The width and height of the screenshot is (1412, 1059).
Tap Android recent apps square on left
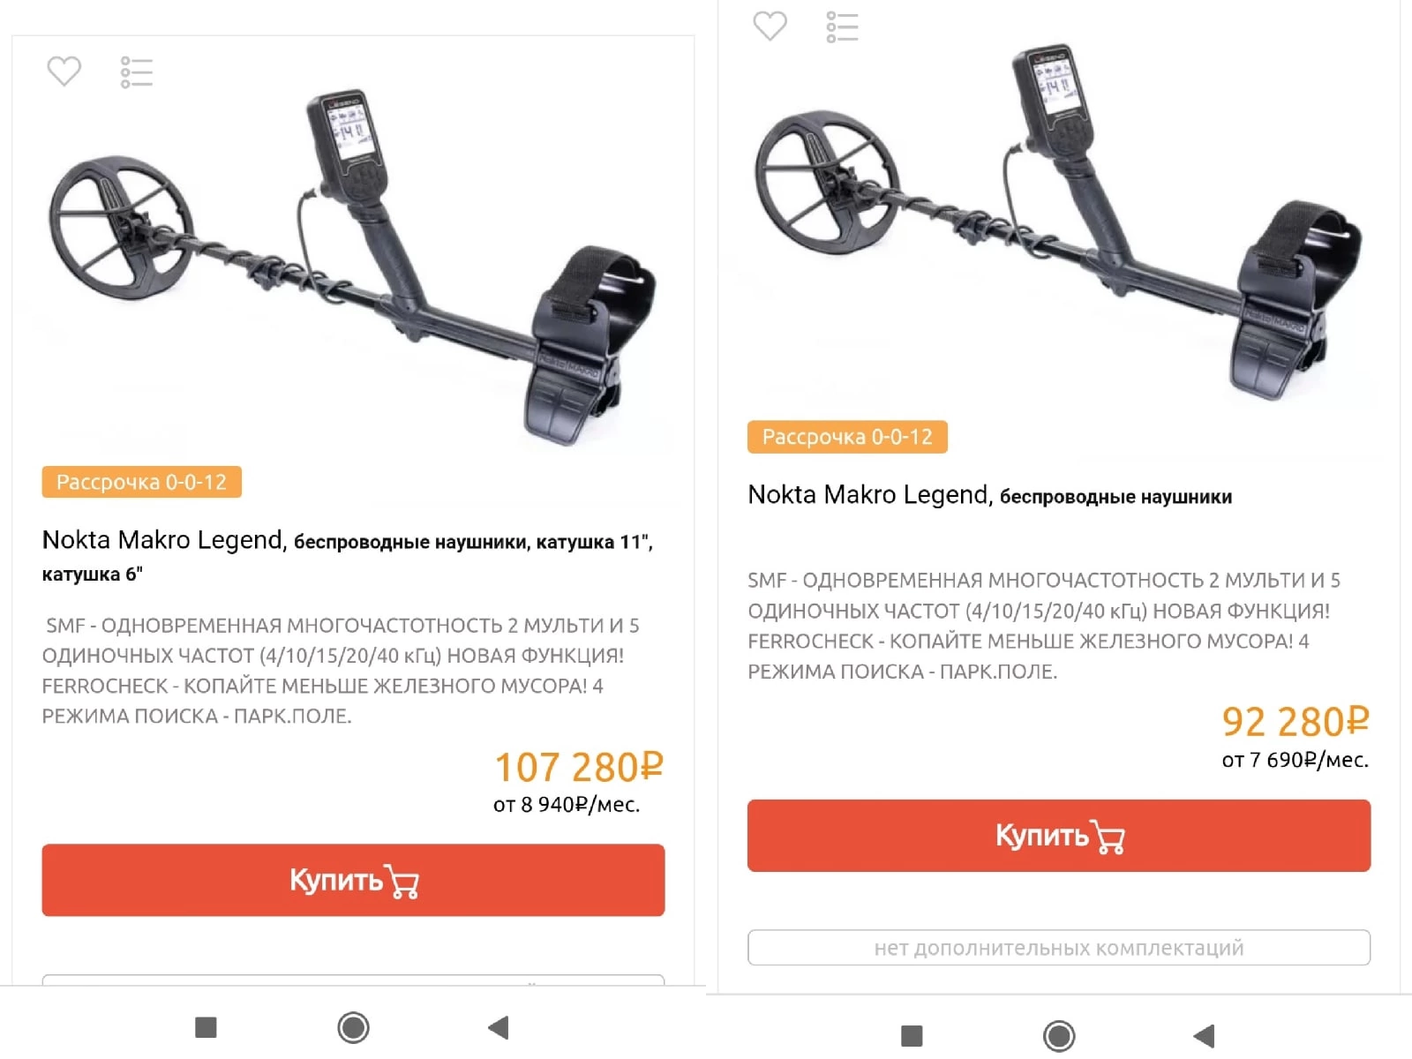[x=206, y=1027]
